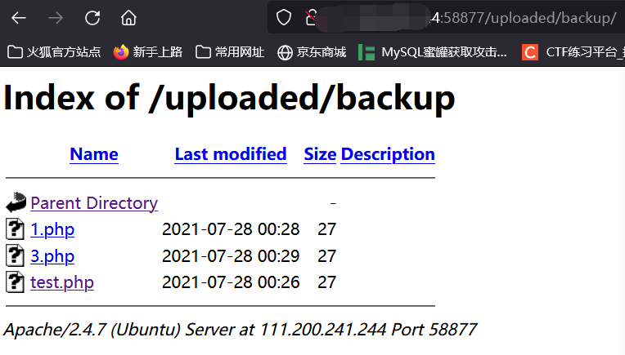
Task: Reload the current page
Action: [92, 18]
